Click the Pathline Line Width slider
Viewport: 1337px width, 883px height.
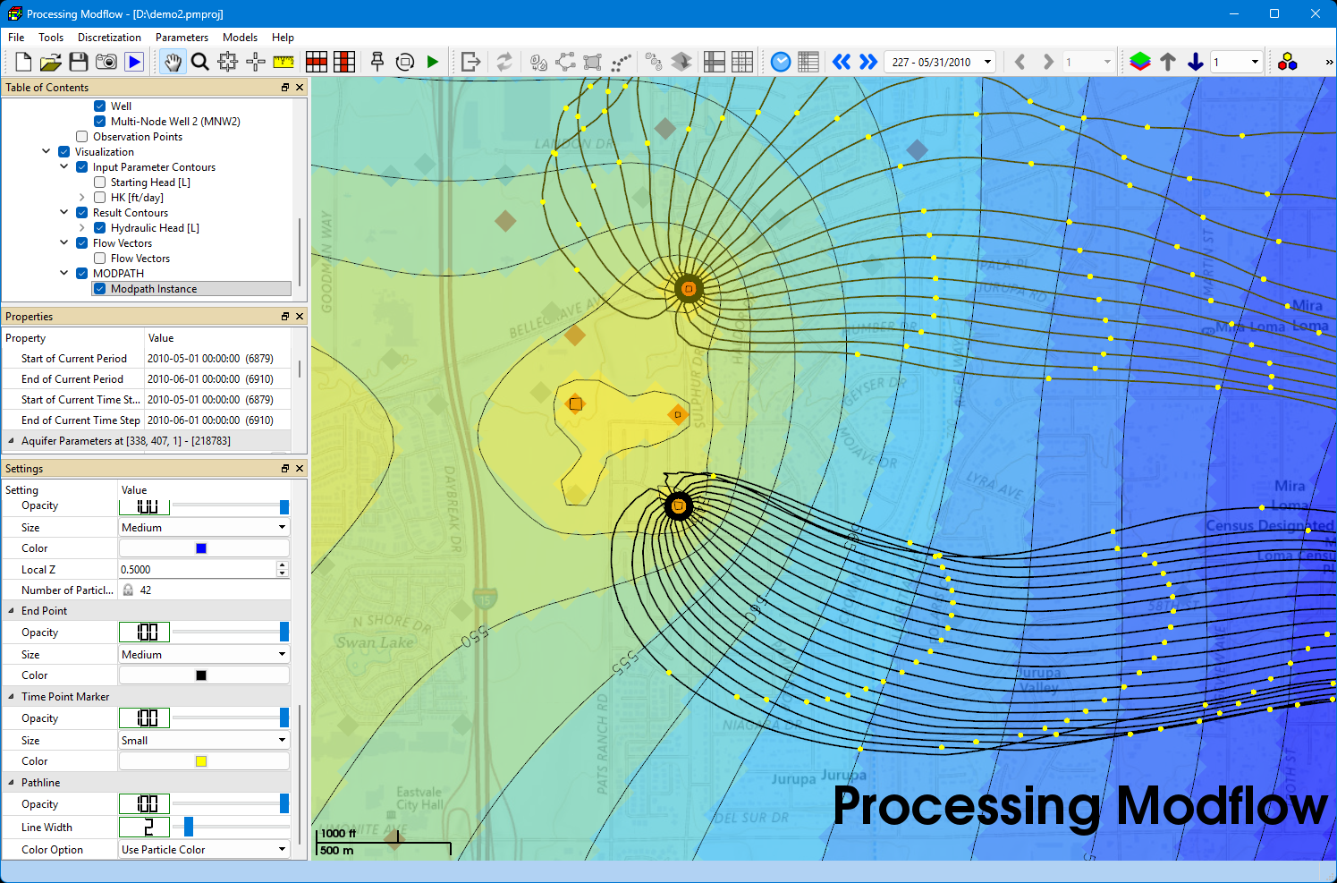pos(232,827)
